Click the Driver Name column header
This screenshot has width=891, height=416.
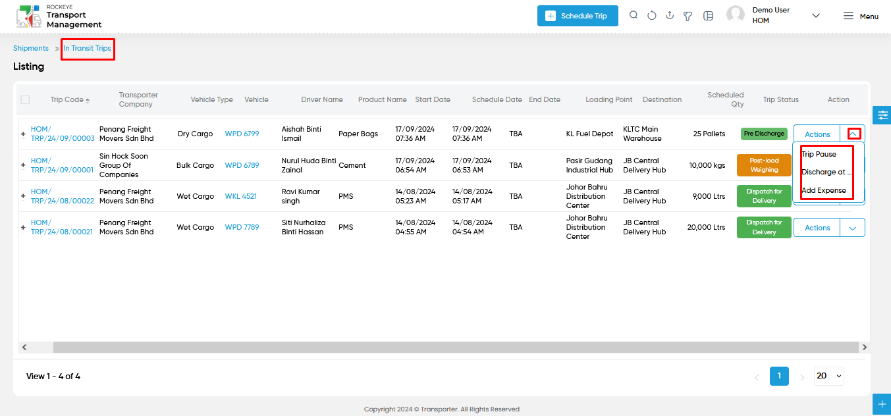[x=322, y=100]
